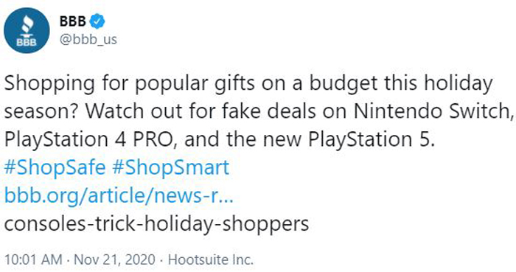Click the 10:01 AM timestamp
Viewport: 516px width, 272px height.
tap(33, 259)
